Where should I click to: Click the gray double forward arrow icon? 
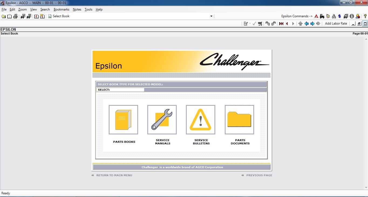click(318, 23)
